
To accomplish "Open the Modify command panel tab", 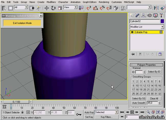I will 137,16.
